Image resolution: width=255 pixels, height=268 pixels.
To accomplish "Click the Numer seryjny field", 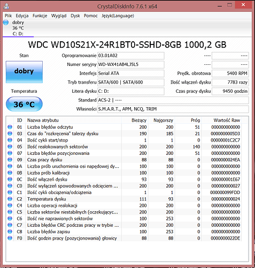I will click(131, 64).
